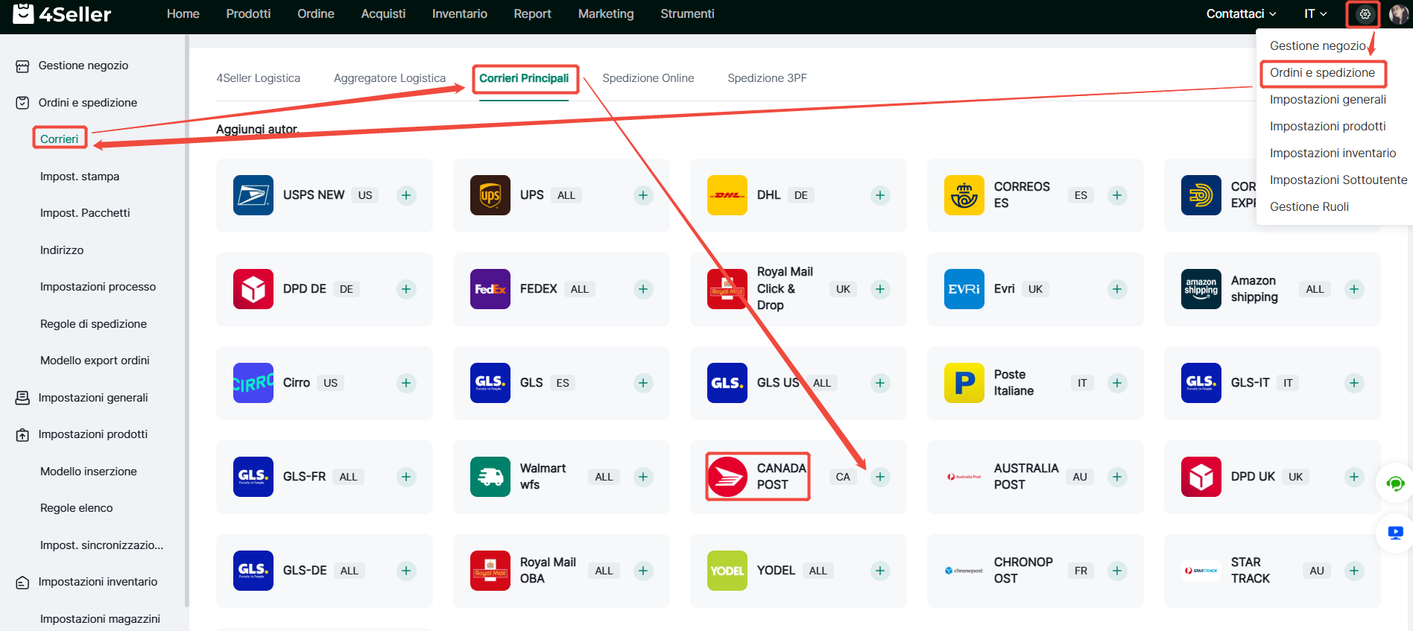
Task: Go to Impost. Pacchetti in sidebar
Action: coord(85,213)
